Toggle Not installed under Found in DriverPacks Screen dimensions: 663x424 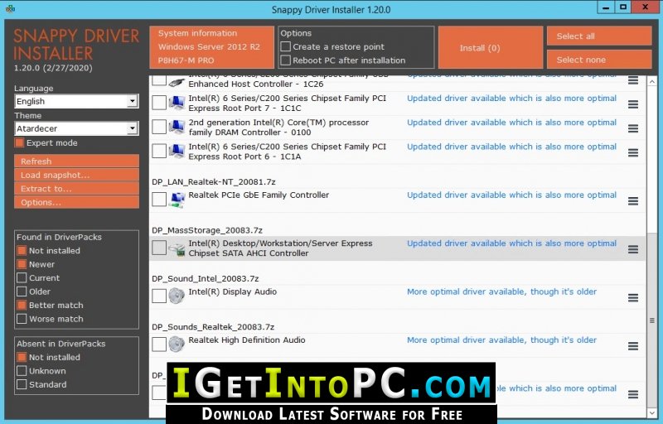tap(22, 250)
